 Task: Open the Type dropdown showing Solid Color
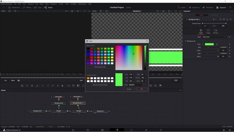(x=214, y=37)
